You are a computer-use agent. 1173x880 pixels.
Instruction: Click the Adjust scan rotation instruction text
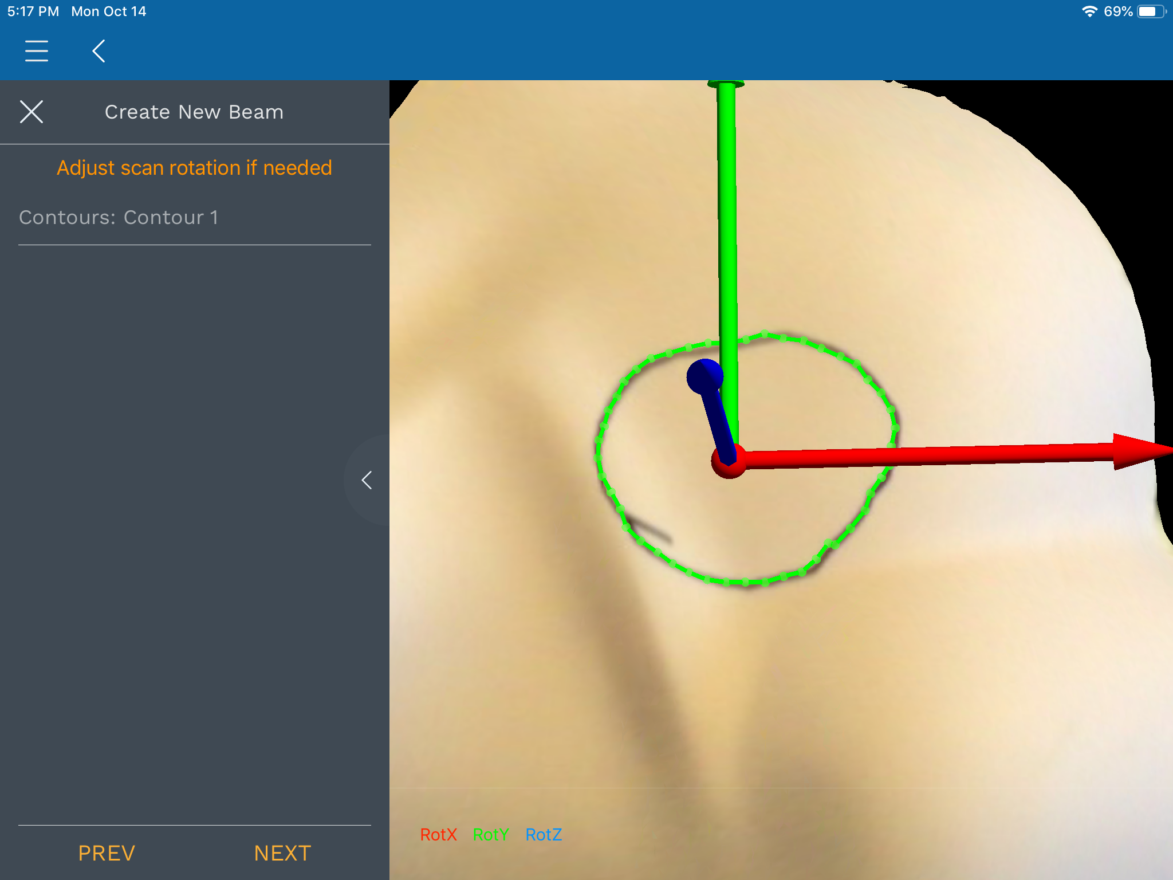[x=194, y=168]
